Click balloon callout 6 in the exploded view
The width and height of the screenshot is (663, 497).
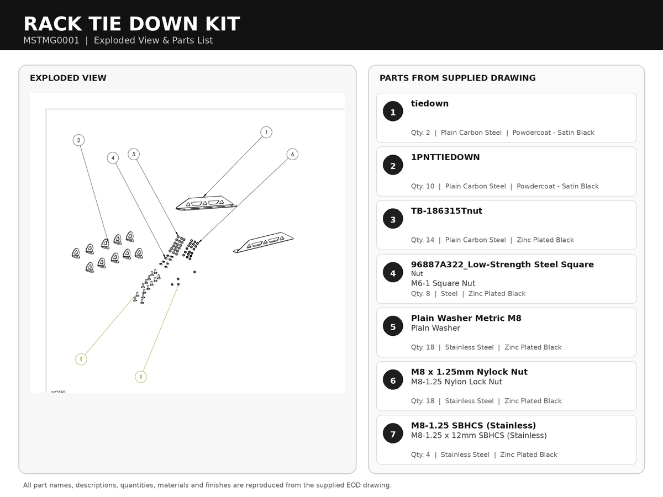click(292, 154)
